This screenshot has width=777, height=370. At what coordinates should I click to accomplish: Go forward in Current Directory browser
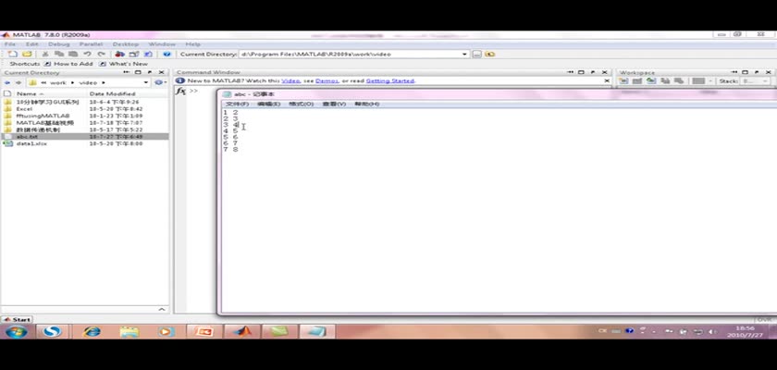18,82
